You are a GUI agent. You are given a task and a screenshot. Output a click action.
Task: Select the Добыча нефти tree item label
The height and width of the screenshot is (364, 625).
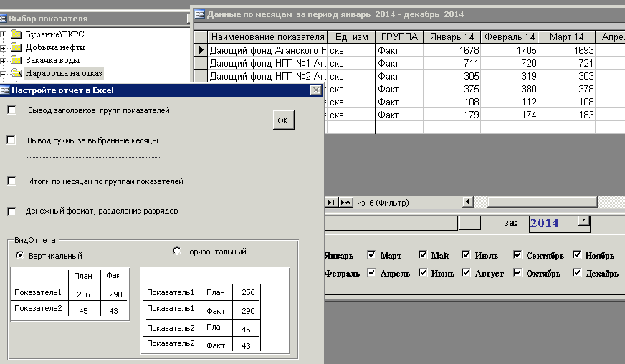[x=55, y=47]
